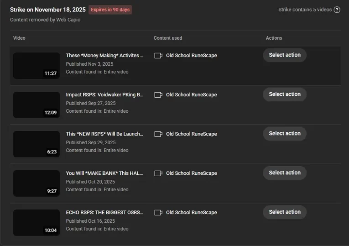Click the help icon beside strike video count

(337, 10)
